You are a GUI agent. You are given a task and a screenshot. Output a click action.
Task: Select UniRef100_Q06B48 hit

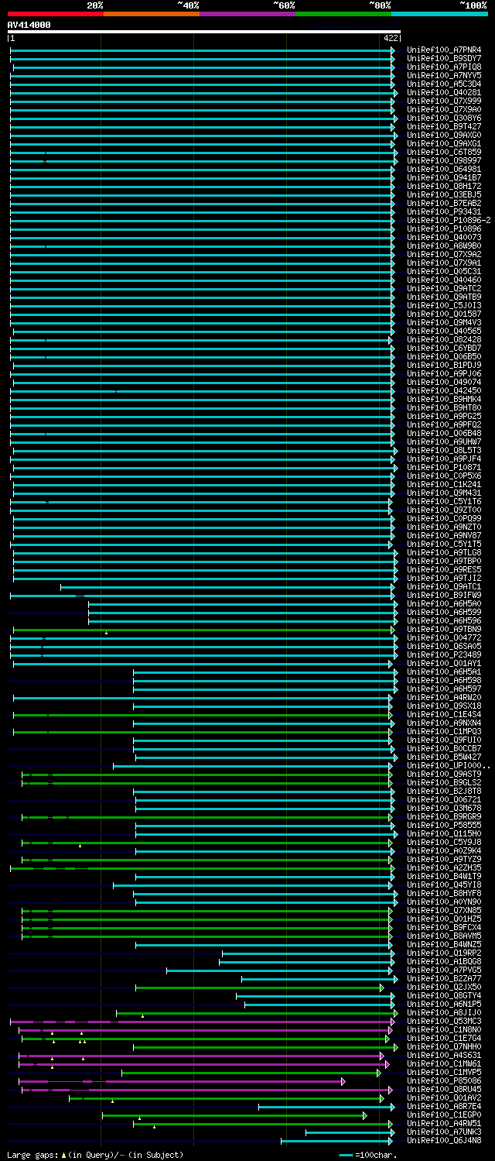[444, 433]
